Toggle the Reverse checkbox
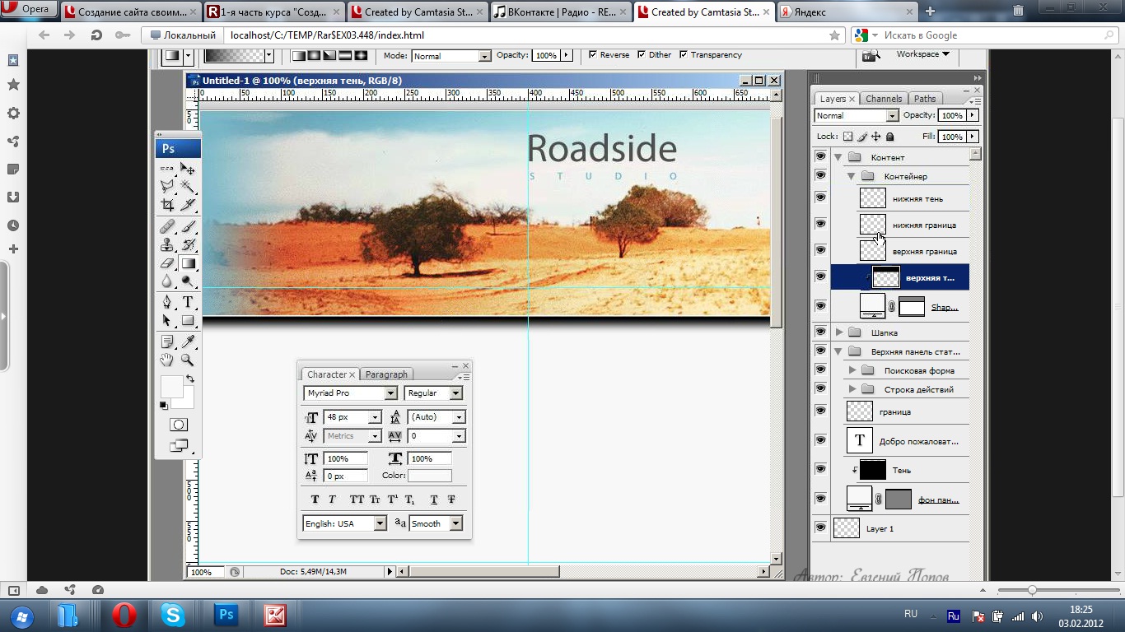 [x=593, y=55]
